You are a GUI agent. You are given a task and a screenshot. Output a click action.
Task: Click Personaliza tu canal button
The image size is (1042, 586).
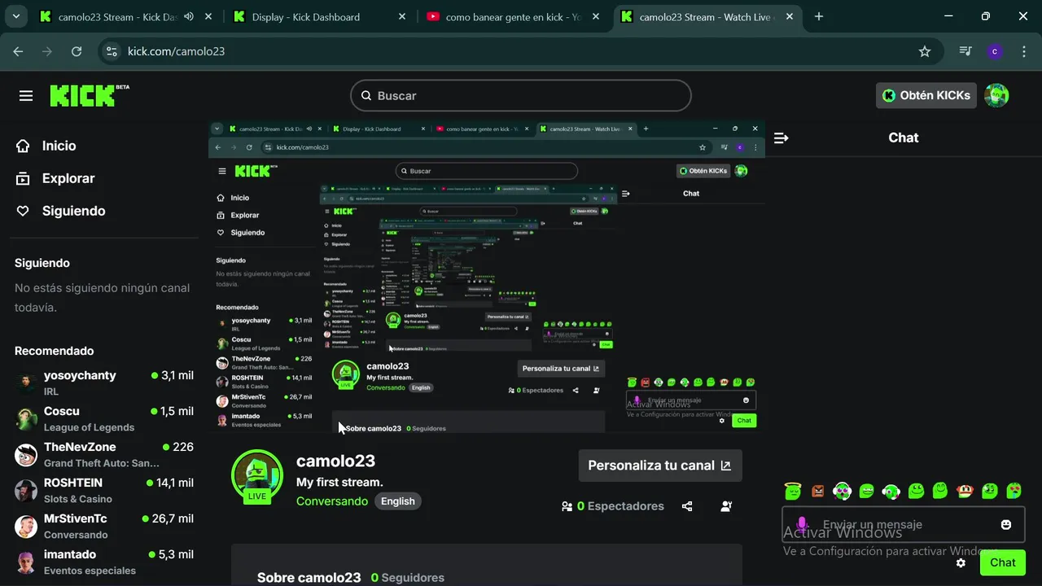tap(660, 466)
